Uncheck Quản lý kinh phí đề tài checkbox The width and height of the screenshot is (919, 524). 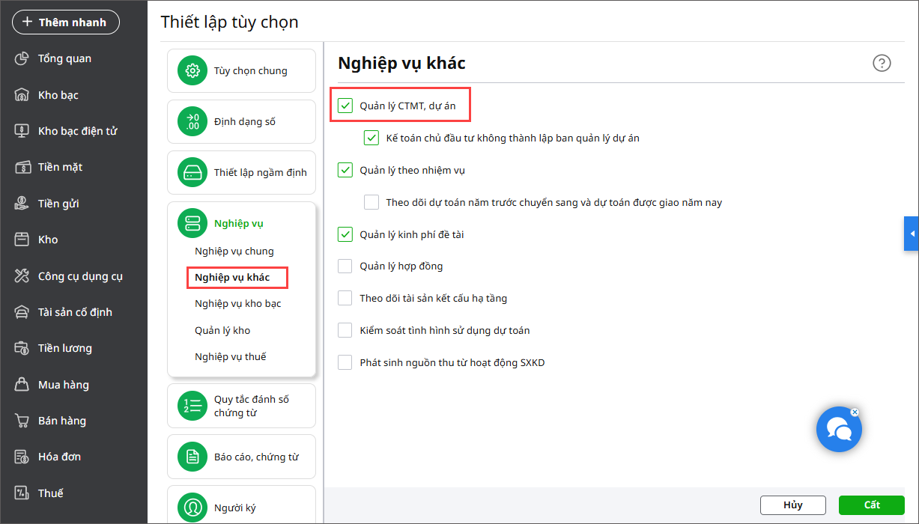click(x=345, y=234)
